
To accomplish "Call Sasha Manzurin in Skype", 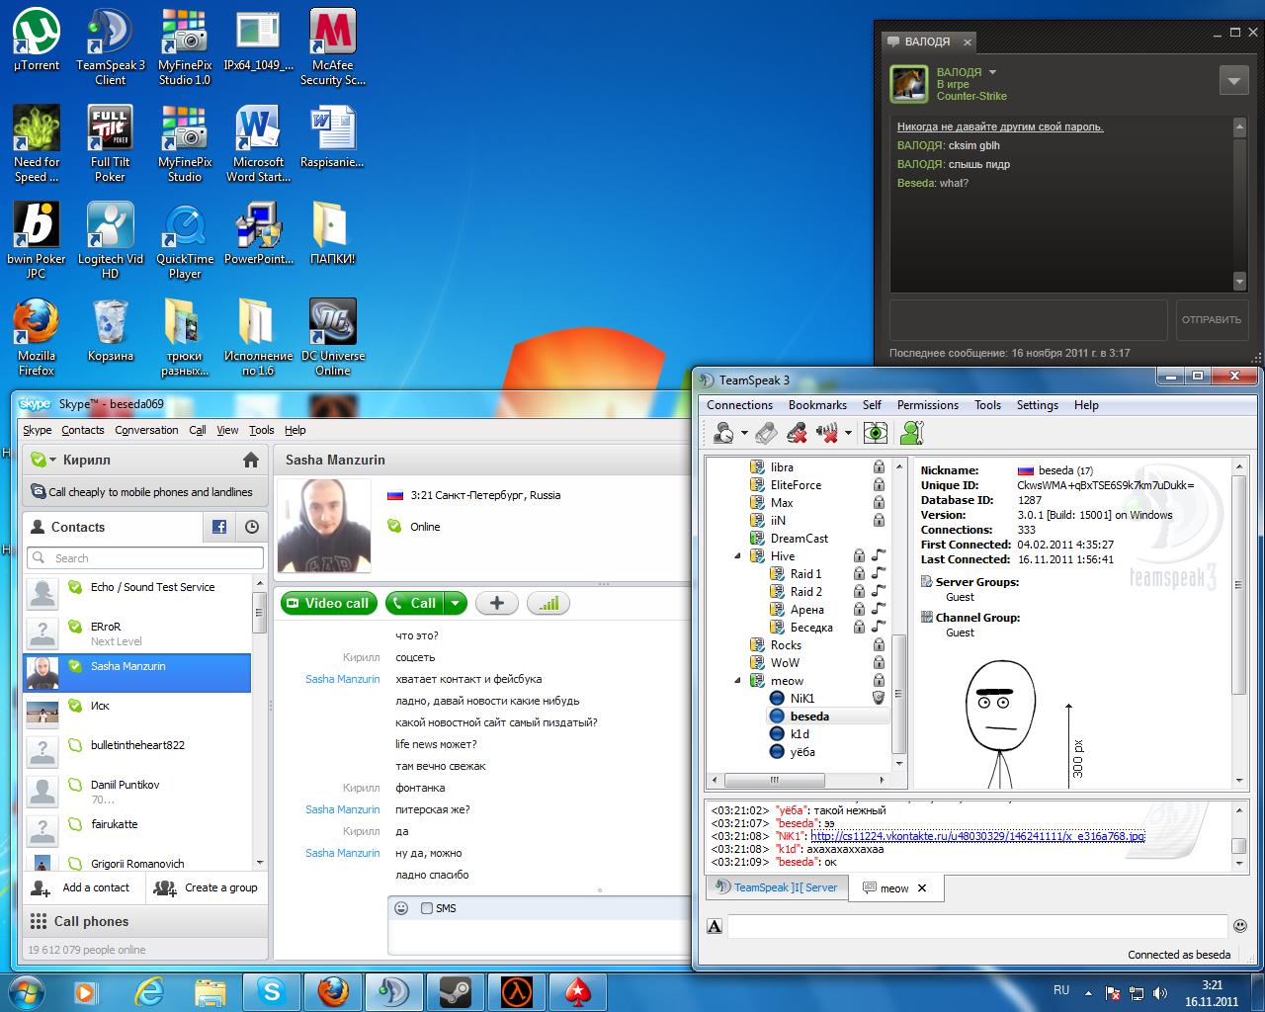I will click(x=414, y=603).
